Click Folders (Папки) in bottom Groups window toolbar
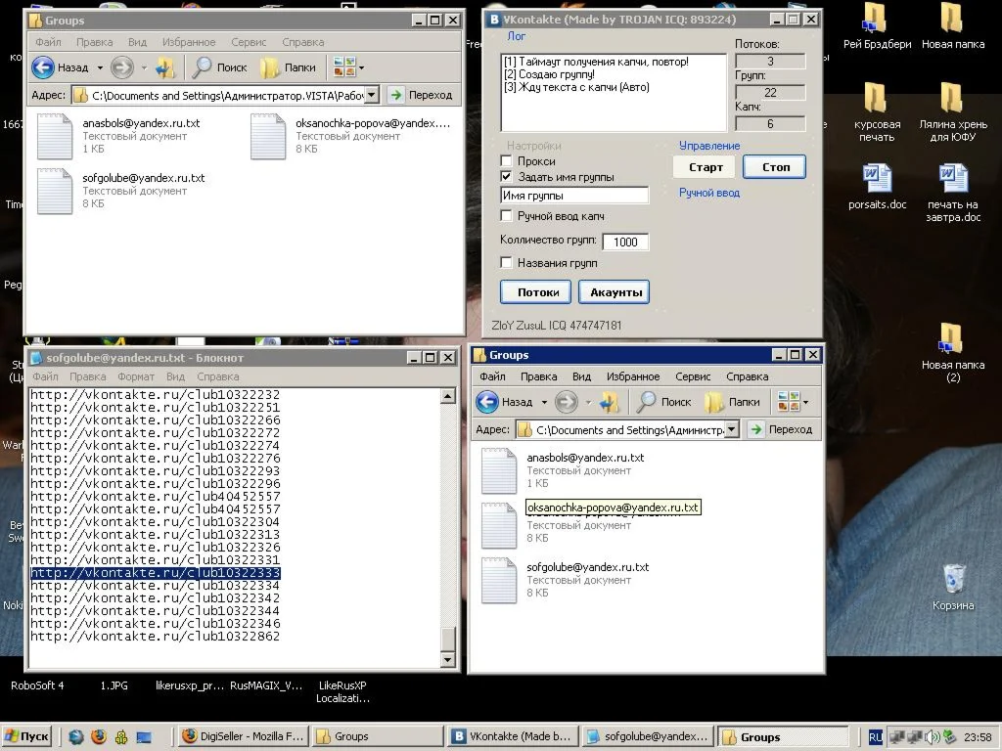1002x751 pixels. click(732, 402)
